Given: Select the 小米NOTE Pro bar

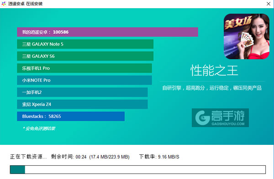Looking at the screenshot, I should tap(84, 80).
